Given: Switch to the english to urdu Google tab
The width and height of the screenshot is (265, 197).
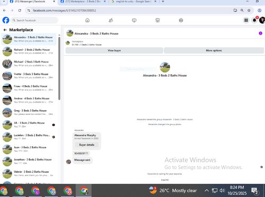Looking at the screenshot, I should tap(134, 2).
